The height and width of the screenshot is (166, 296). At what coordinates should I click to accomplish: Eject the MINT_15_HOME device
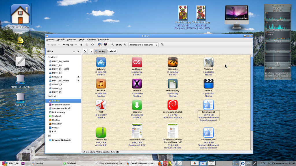pos(78,81)
